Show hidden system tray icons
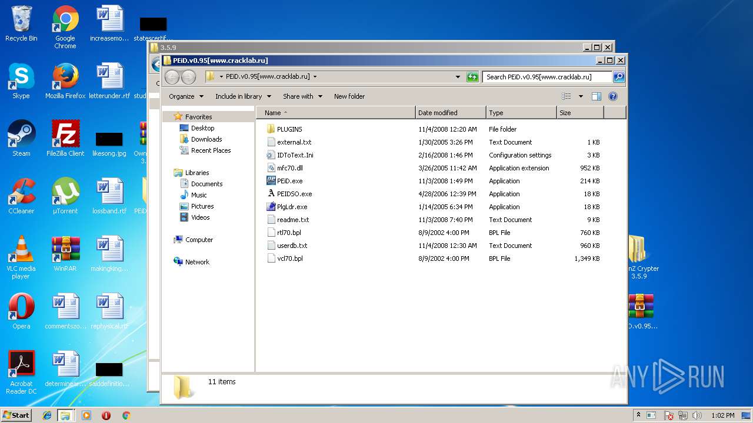Viewport: 753px width, 423px height. click(x=638, y=415)
